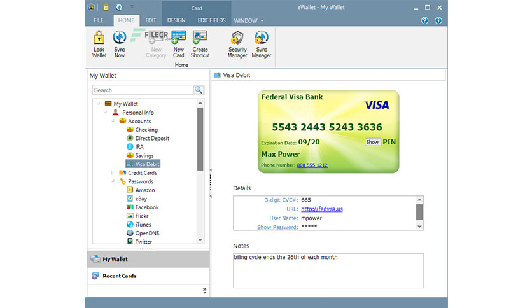Open the Security Manager
Viewport: 532px width, 308px height.
pos(237,44)
